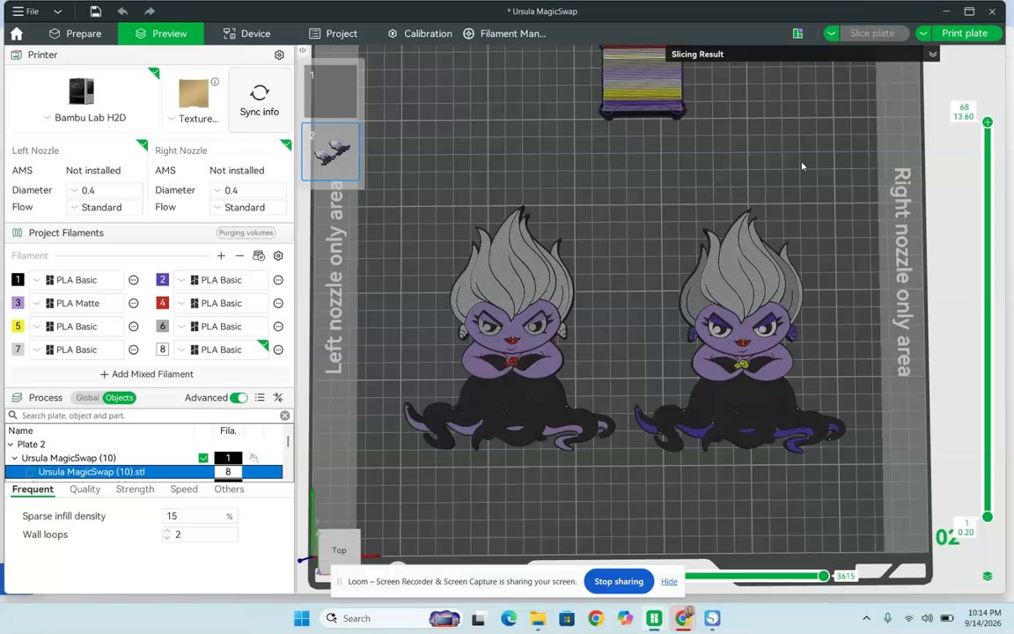Switch to the Prepare tab
The height and width of the screenshot is (634, 1014).
click(x=76, y=33)
